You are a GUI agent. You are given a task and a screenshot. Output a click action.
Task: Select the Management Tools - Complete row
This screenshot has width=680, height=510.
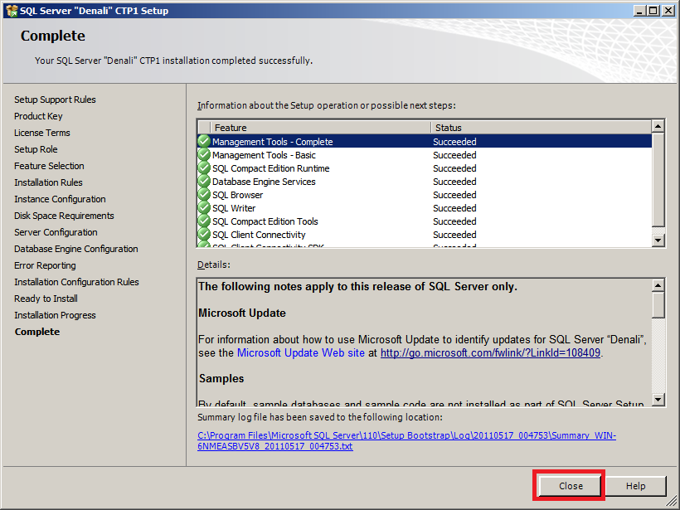coord(425,141)
